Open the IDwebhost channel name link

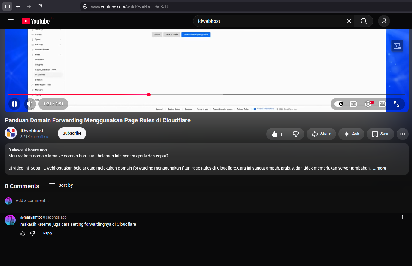pos(32,130)
